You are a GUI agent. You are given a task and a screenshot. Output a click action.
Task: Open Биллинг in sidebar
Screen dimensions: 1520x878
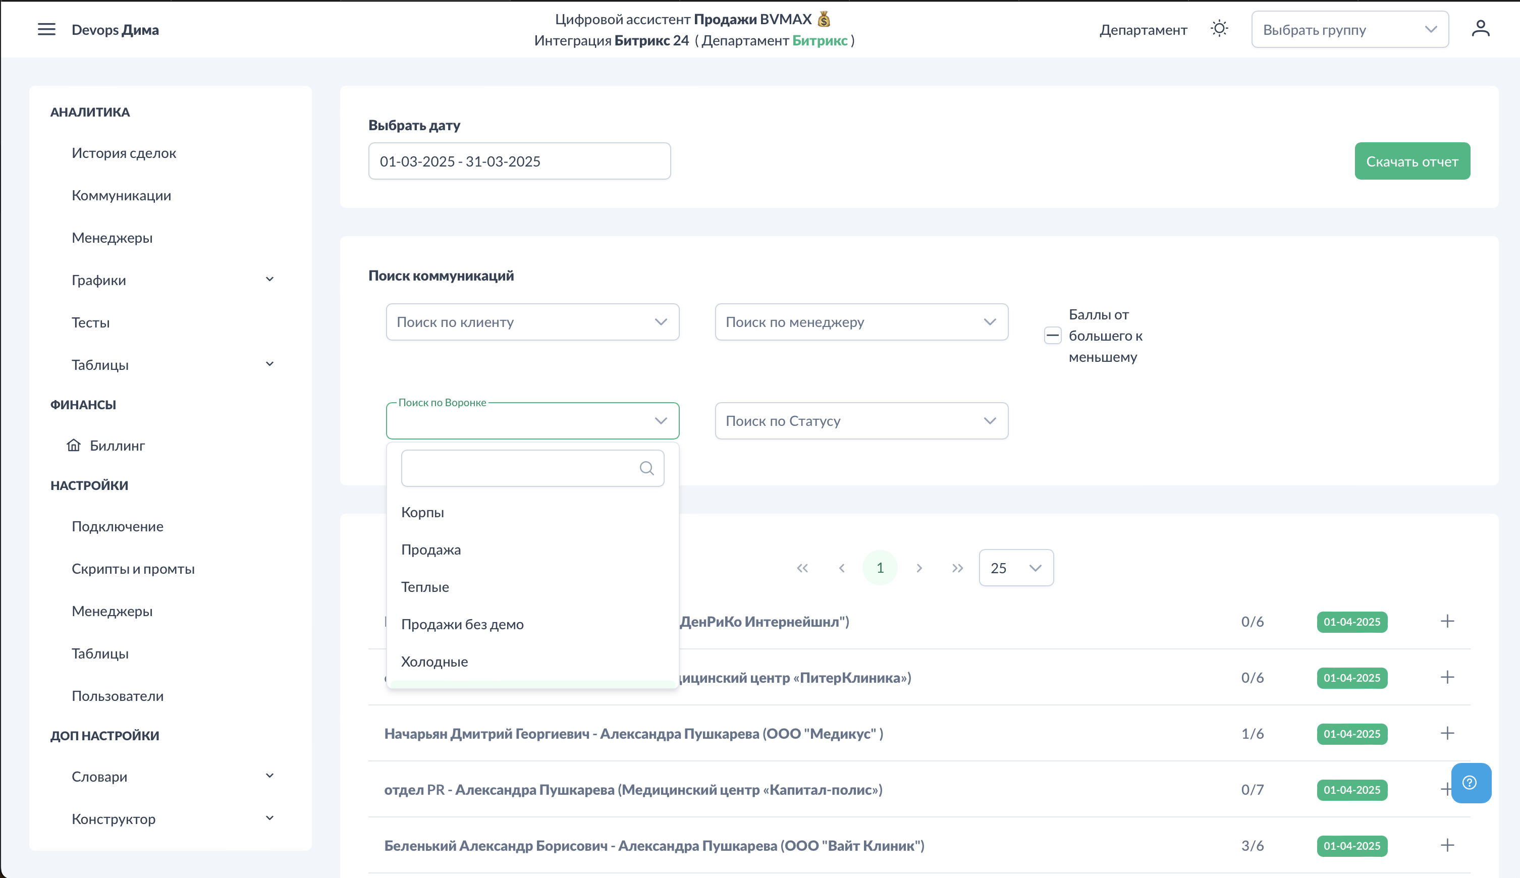pyautogui.click(x=117, y=446)
